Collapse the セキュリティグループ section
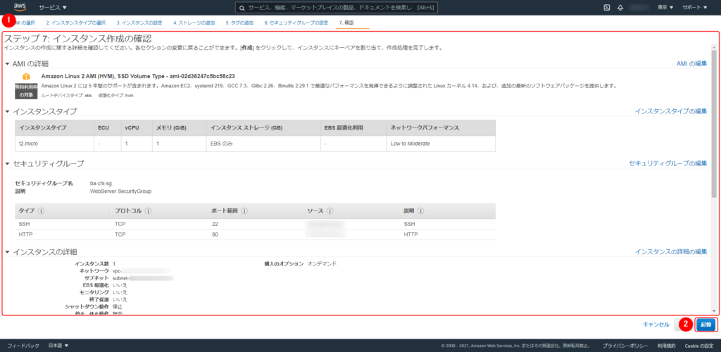 (7, 163)
